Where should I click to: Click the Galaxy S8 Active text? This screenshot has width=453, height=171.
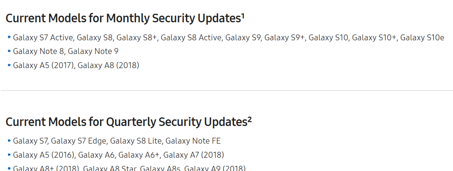191,38
